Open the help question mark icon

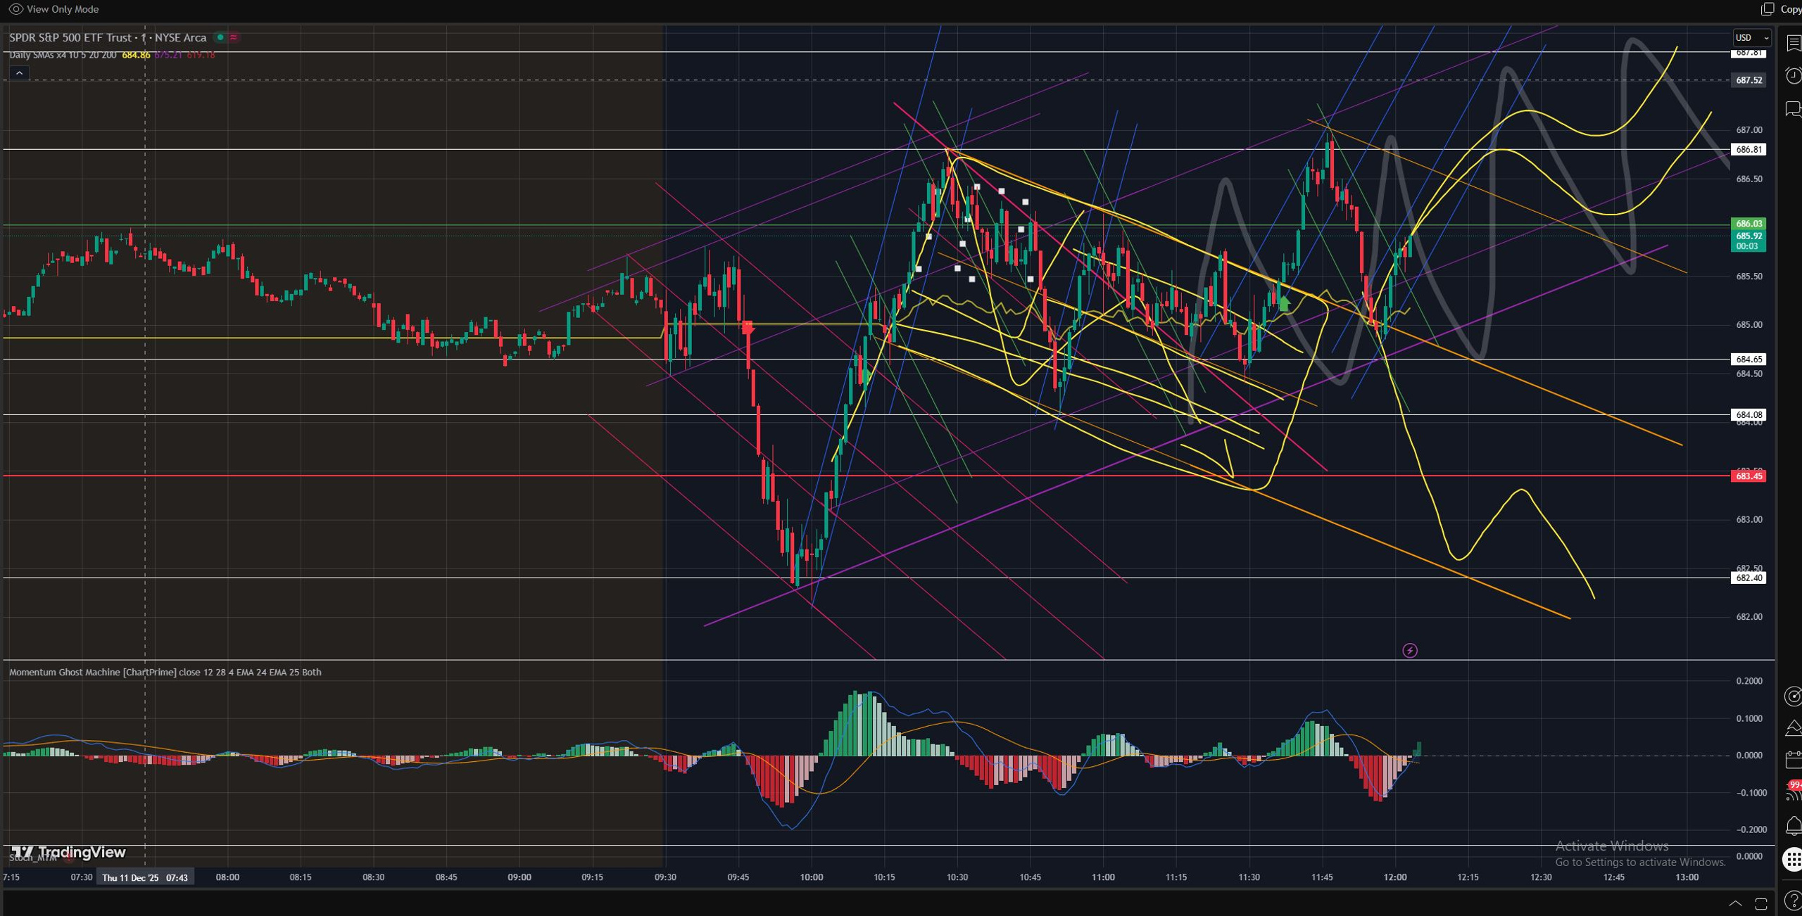coord(1794,901)
